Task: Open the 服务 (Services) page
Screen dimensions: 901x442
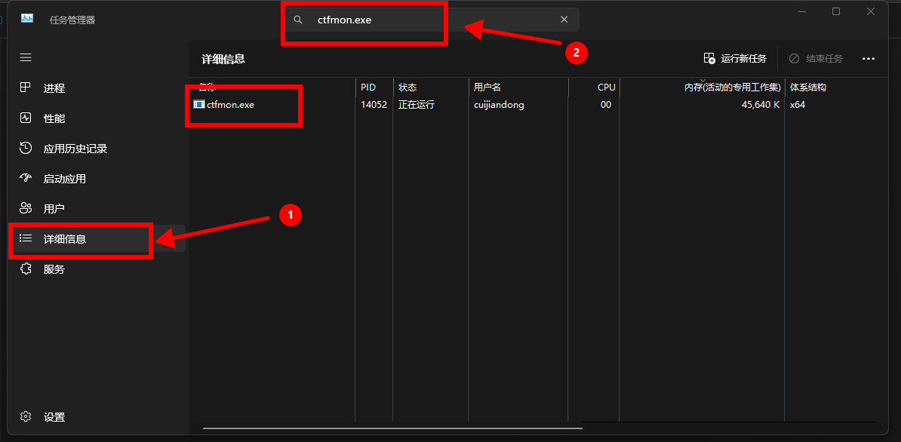Action: click(54, 269)
